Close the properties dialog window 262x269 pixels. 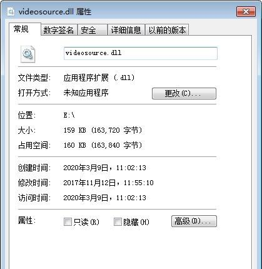pos(246,11)
